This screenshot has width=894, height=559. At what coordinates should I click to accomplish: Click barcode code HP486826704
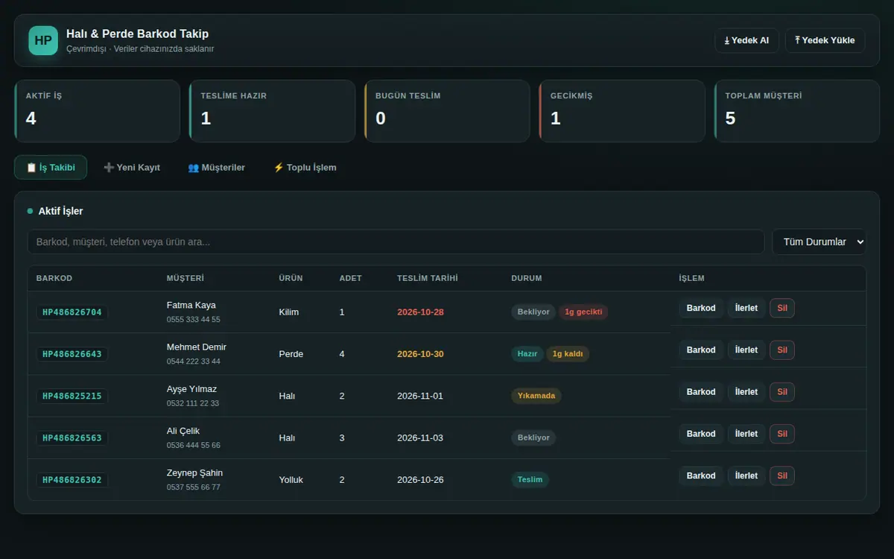72,312
